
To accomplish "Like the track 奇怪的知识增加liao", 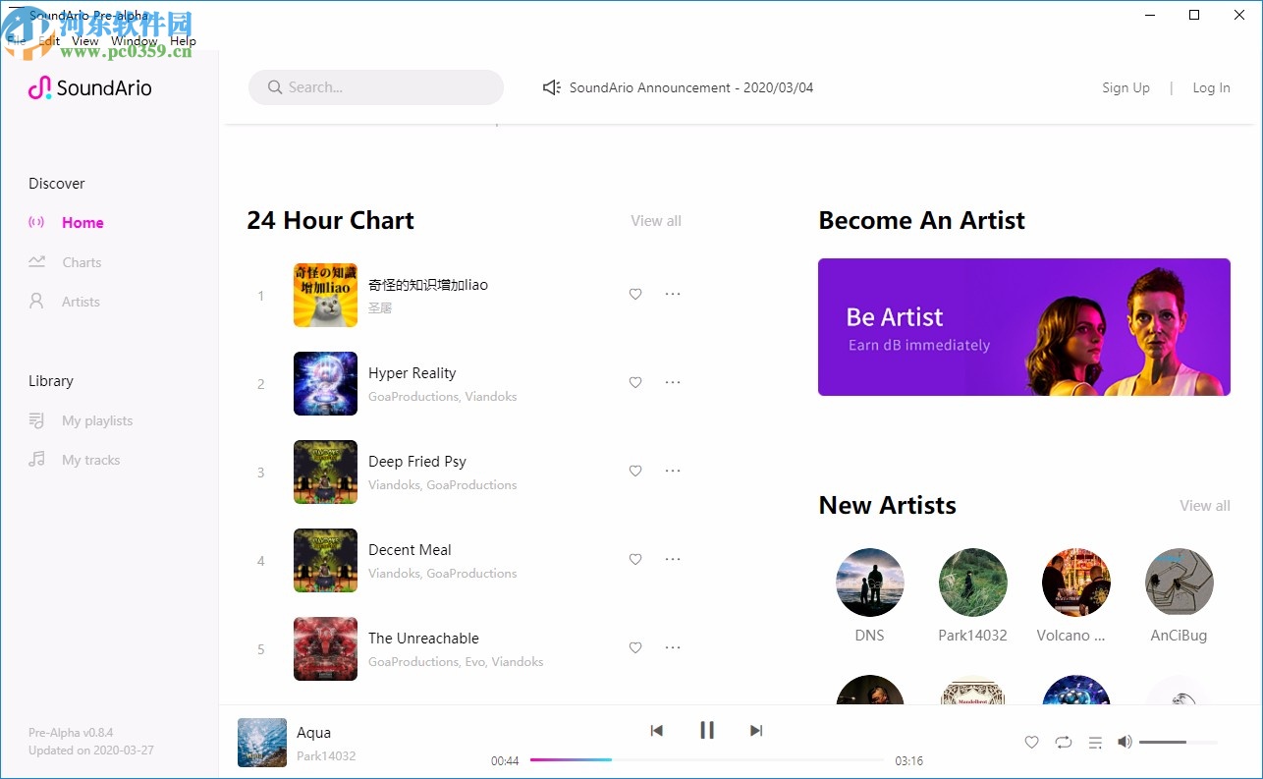I will click(x=635, y=294).
